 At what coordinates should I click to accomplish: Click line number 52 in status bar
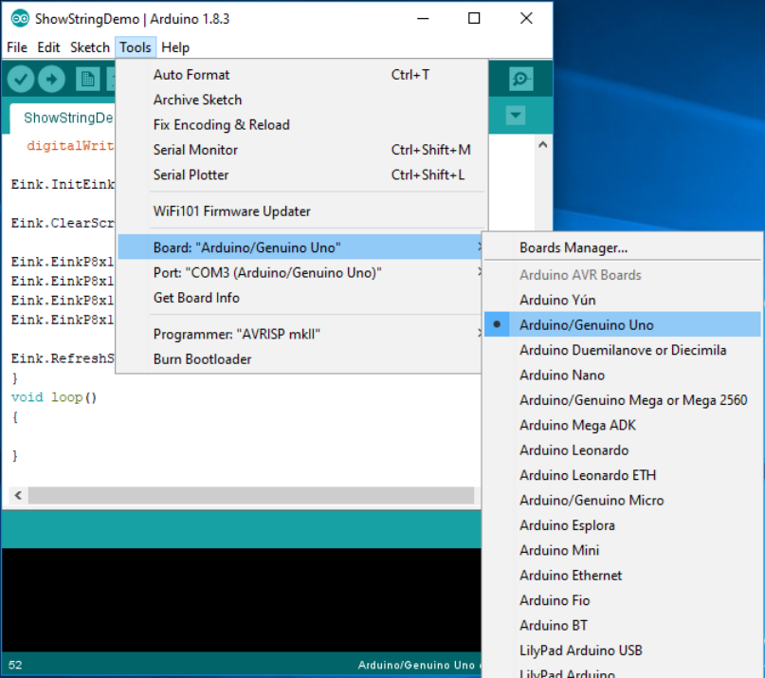pyautogui.click(x=15, y=665)
